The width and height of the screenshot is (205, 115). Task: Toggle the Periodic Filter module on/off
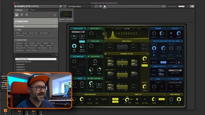pos(105,54)
